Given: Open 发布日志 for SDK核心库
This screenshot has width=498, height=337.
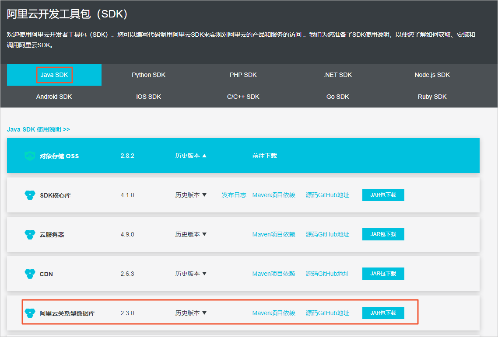Looking at the screenshot, I should pos(234,195).
